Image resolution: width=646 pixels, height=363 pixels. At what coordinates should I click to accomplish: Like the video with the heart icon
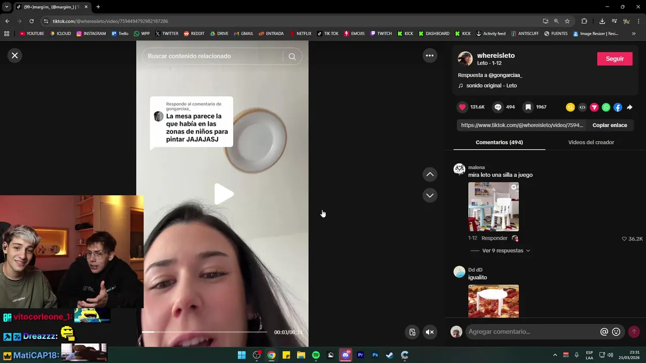(x=462, y=107)
